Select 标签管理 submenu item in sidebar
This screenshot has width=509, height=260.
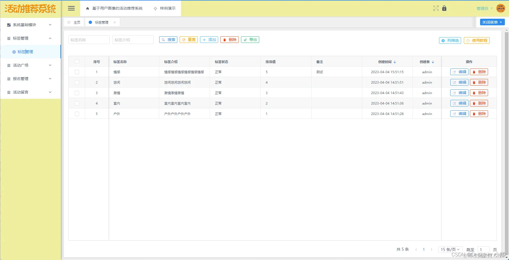[x=30, y=52]
